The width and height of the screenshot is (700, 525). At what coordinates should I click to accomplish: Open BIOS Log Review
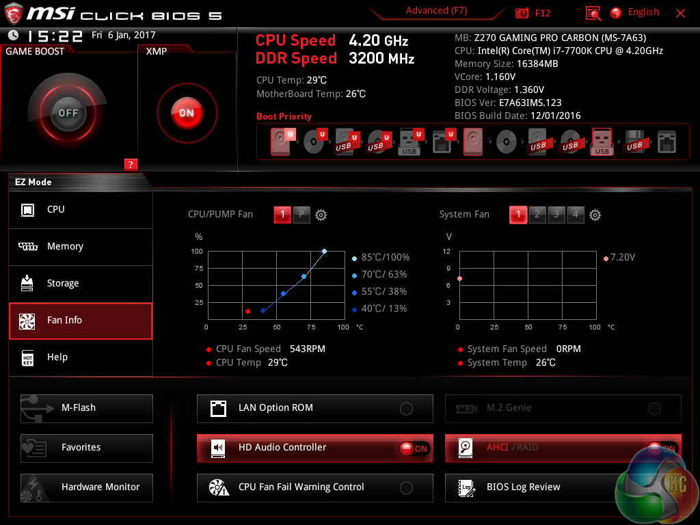click(563, 487)
